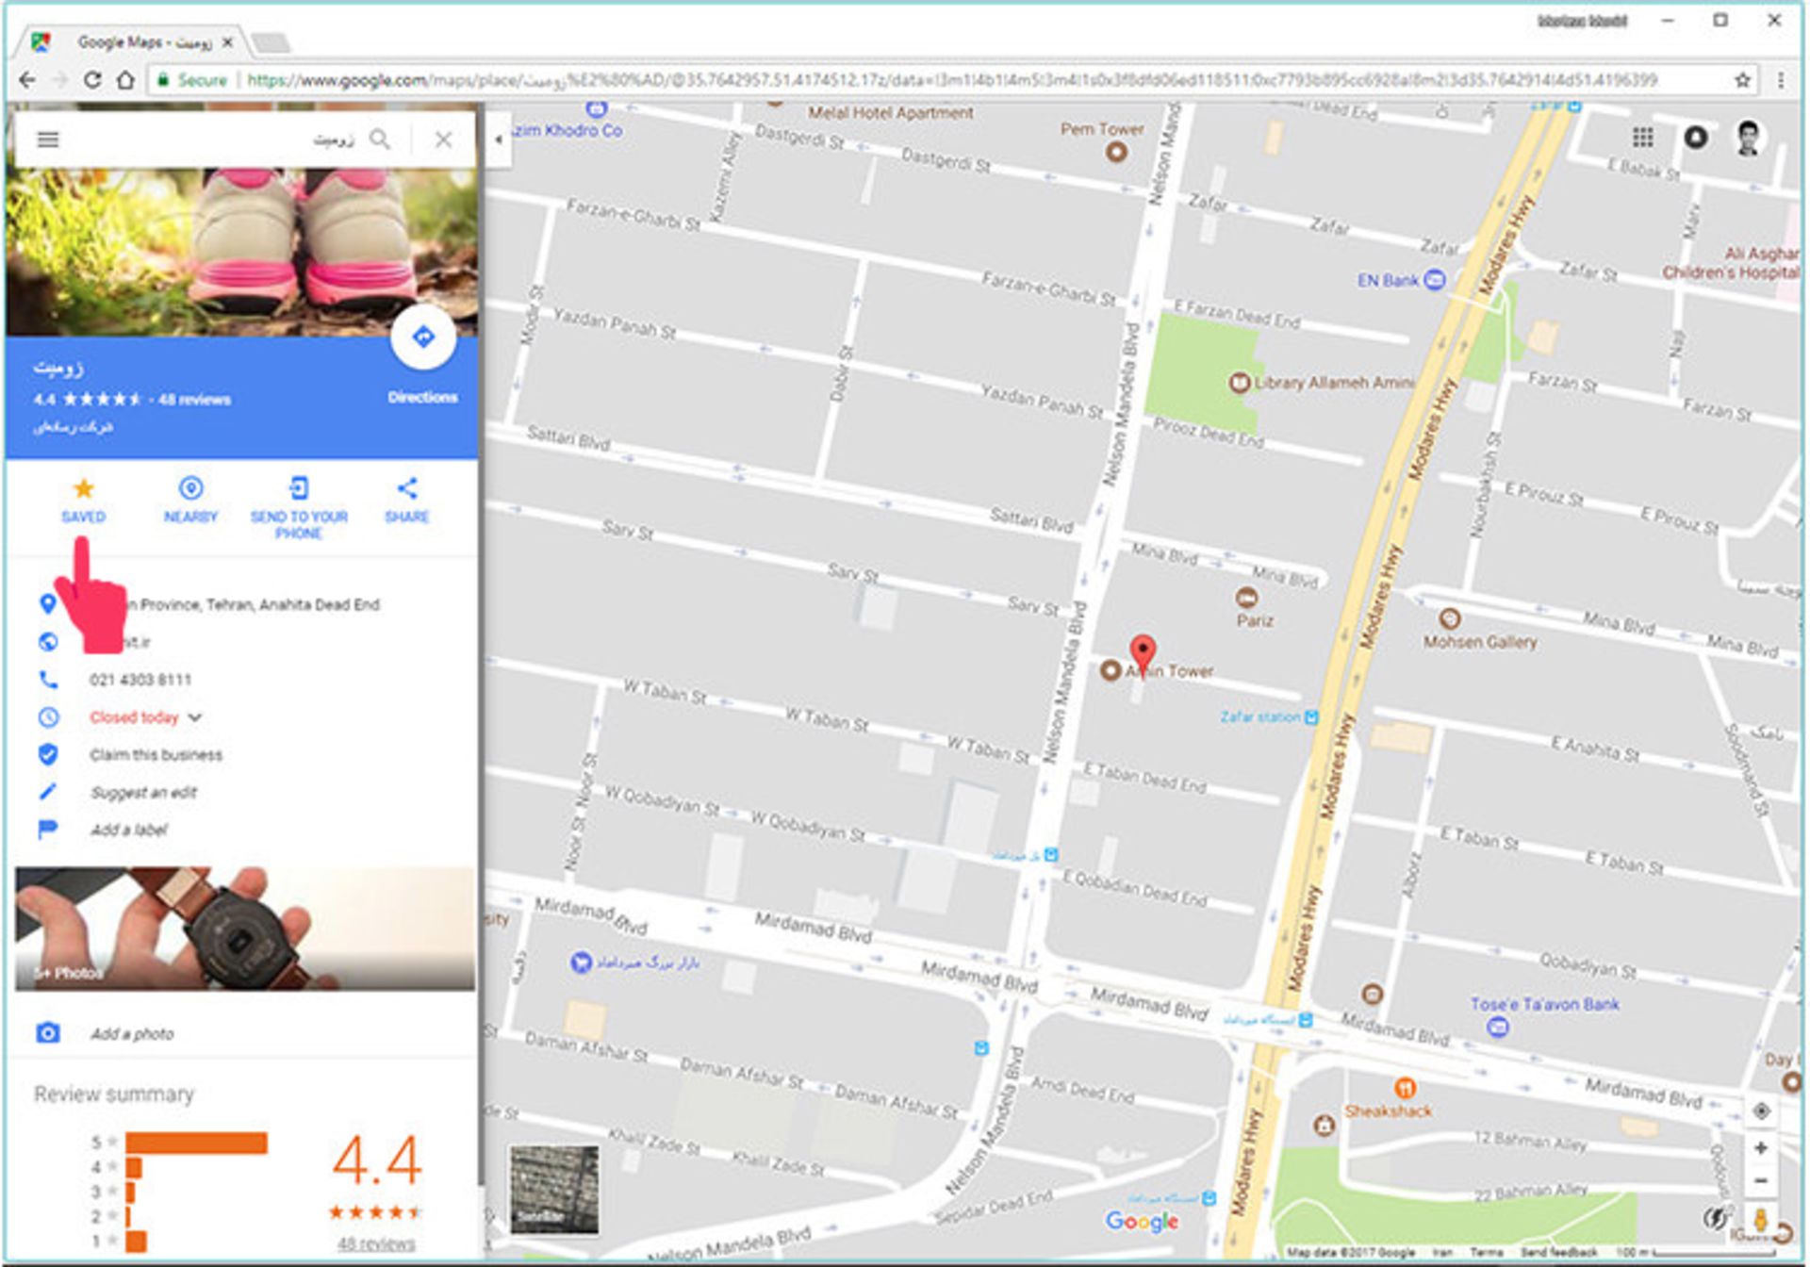
Task: Zoom out with the minus button
Action: click(1760, 1181)
